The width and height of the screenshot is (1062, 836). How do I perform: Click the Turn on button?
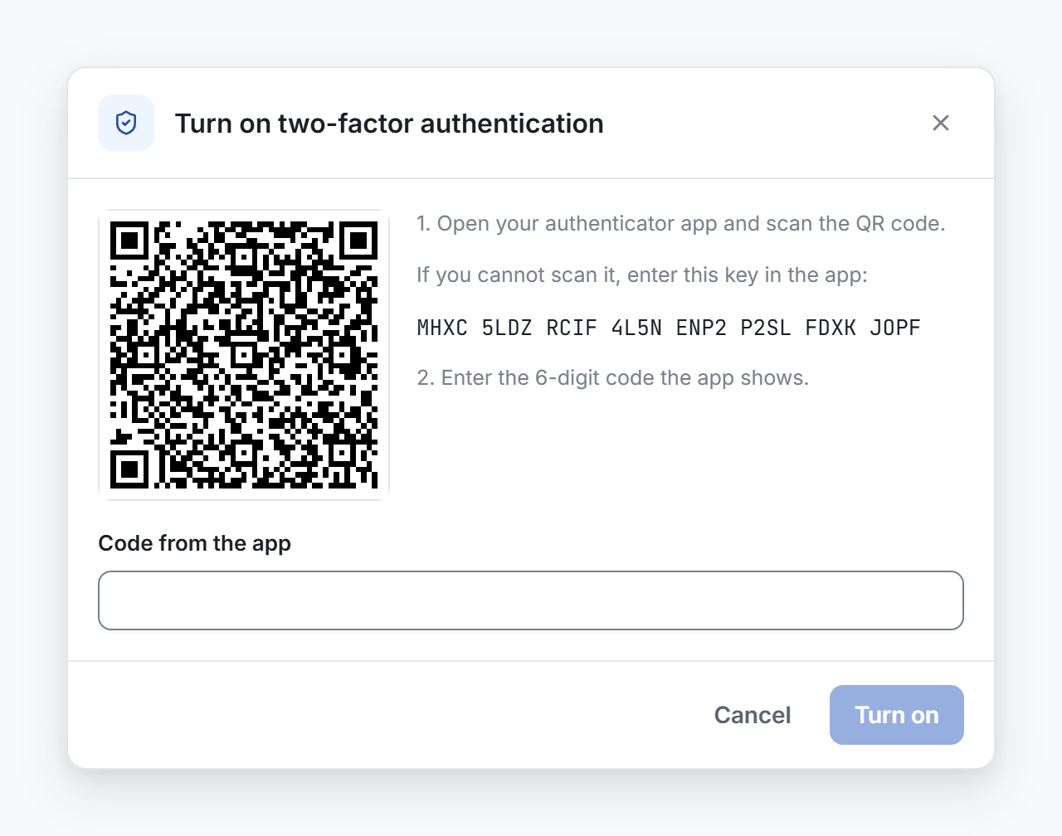point(897,715)
